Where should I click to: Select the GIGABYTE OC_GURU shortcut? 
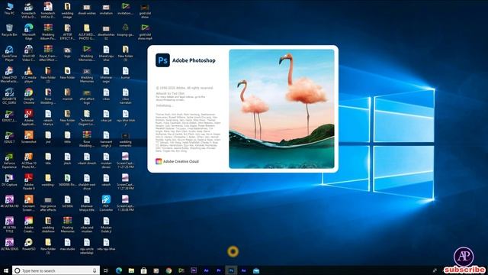9,96
